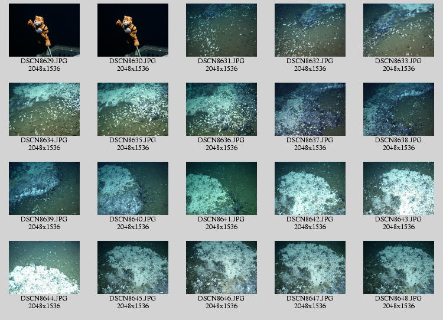Open bright white DSCN8644.JPG thumbnail
The width and height of the screenshot is (443, 320).
coord(44,267)
